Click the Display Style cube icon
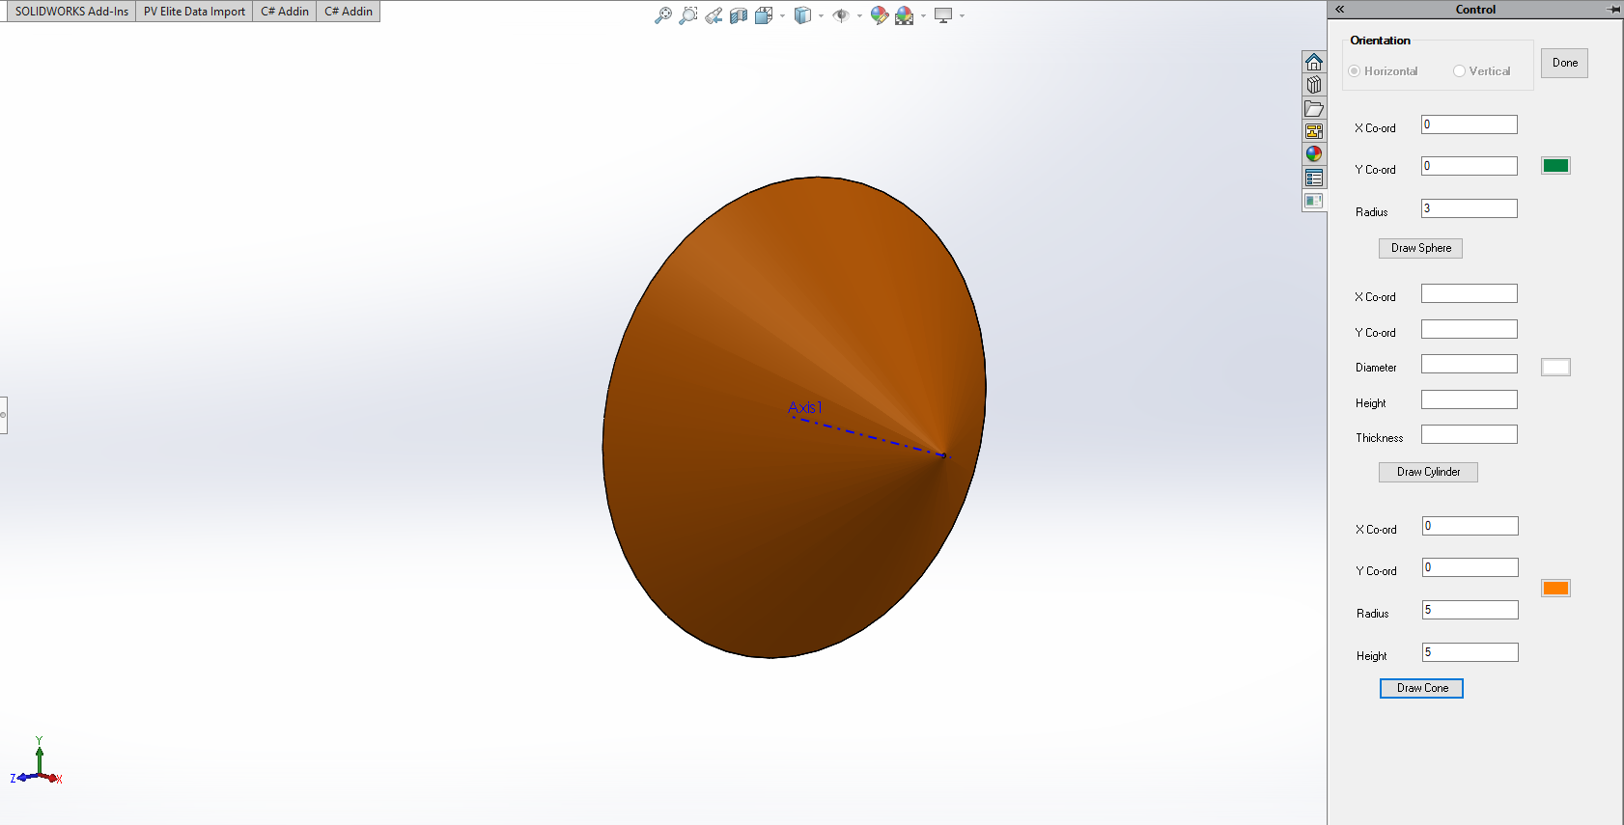 point(802,15)
